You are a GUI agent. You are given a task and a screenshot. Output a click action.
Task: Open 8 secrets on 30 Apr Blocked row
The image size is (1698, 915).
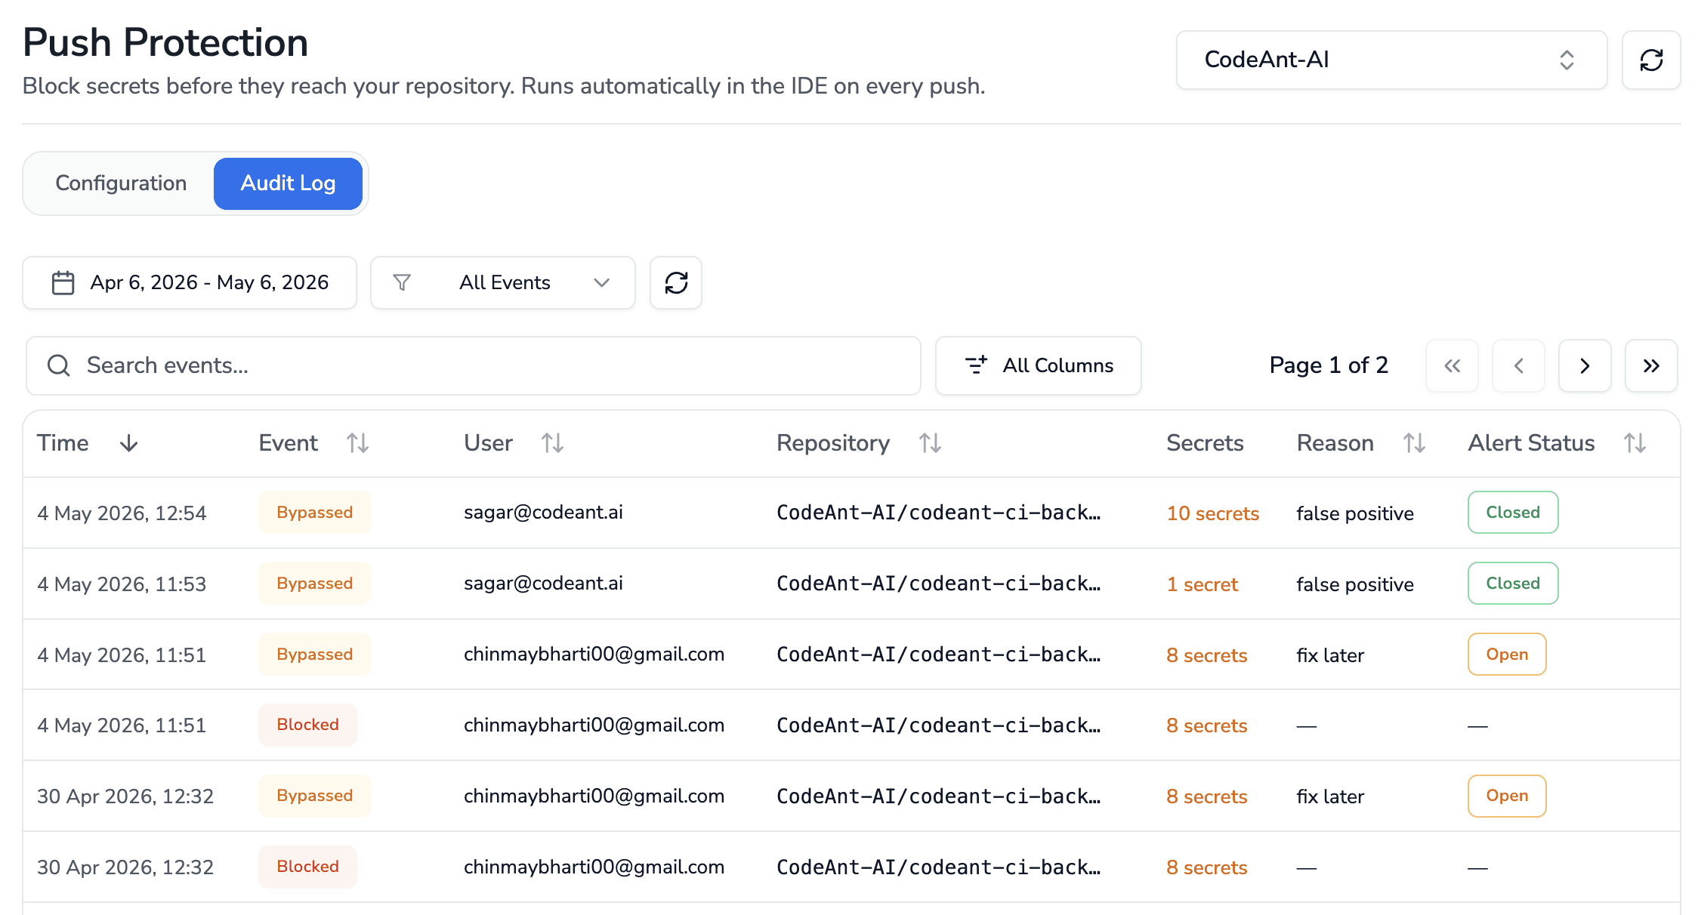1206,867
